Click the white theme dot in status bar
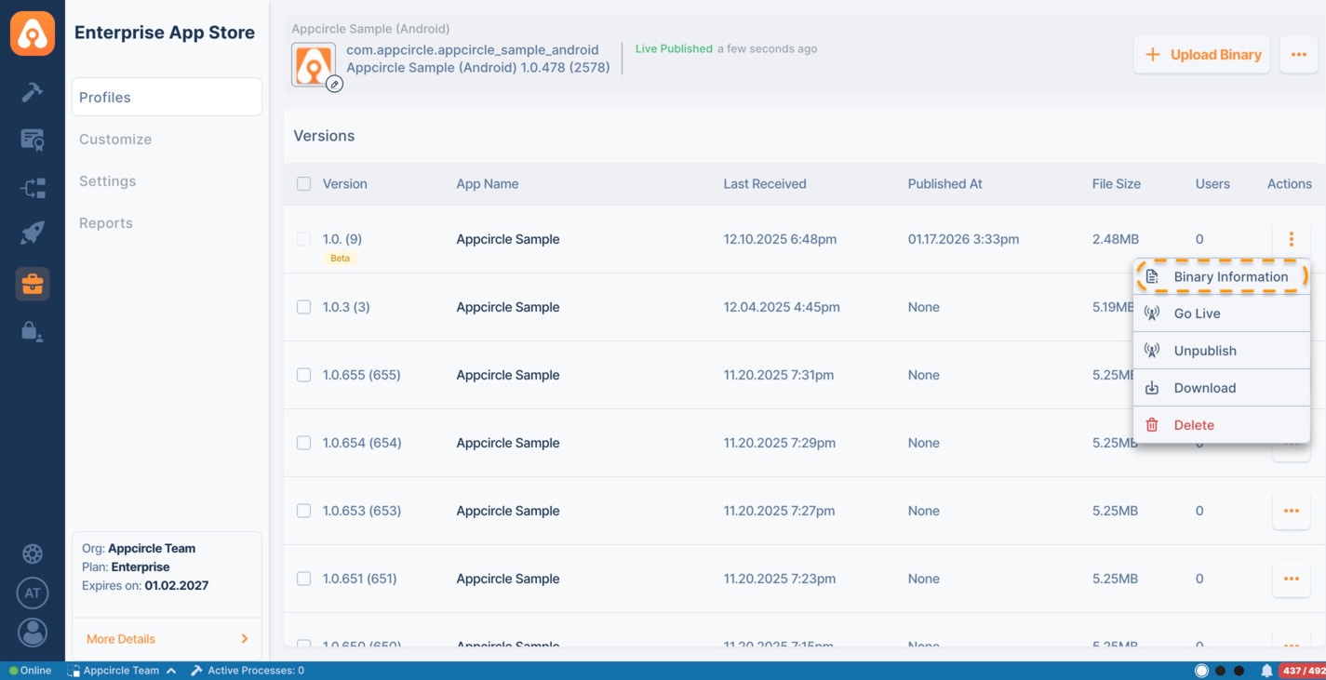Screen dimensions: 1326x680 pos(1201,670)
